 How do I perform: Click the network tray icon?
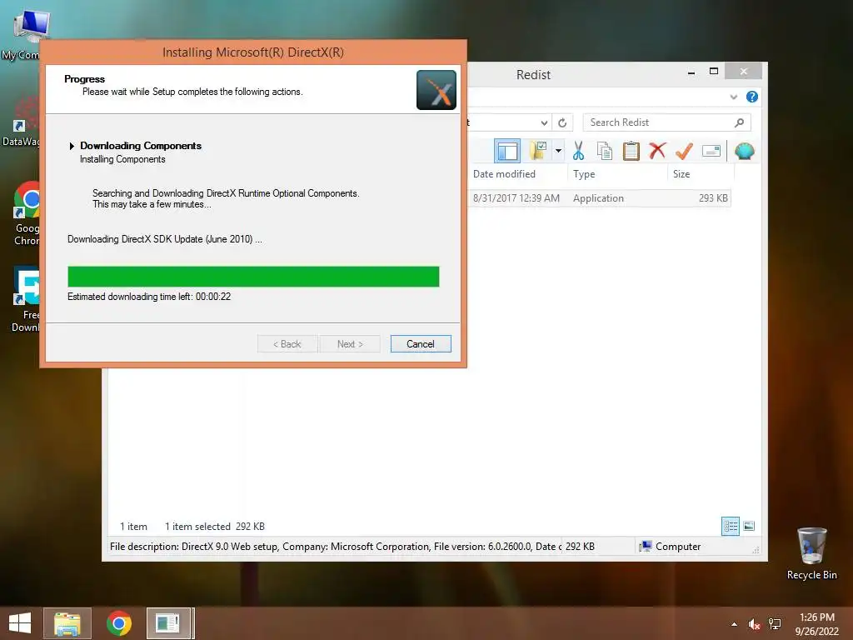(x=774, y=624)
